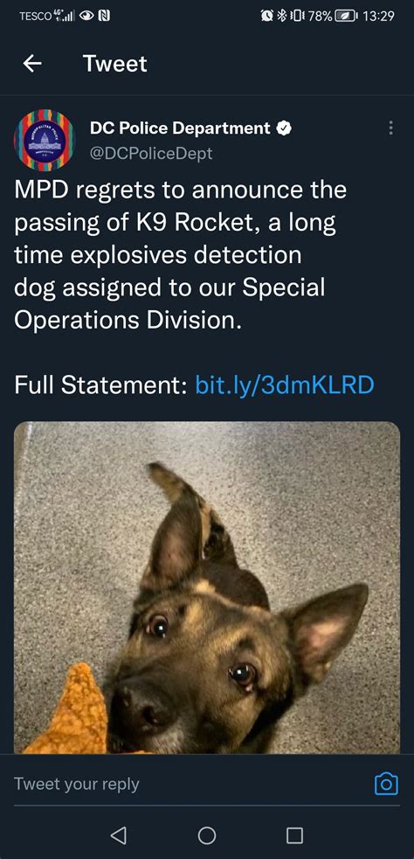This screenshot has width=414, height=859.
Task: Tap the NFC icon in status bar
Action: (x=104, y=16)
